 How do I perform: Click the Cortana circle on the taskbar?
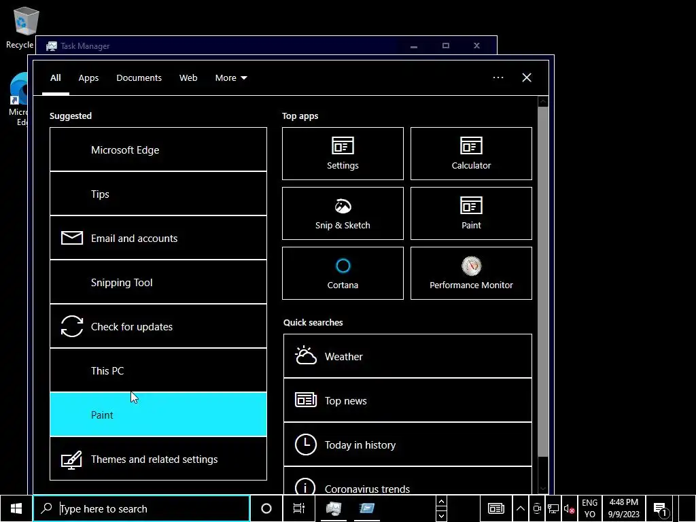coord(266,508)
